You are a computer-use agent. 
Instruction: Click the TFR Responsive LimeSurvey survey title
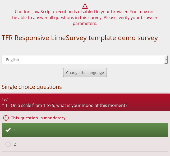pos(80,38)
